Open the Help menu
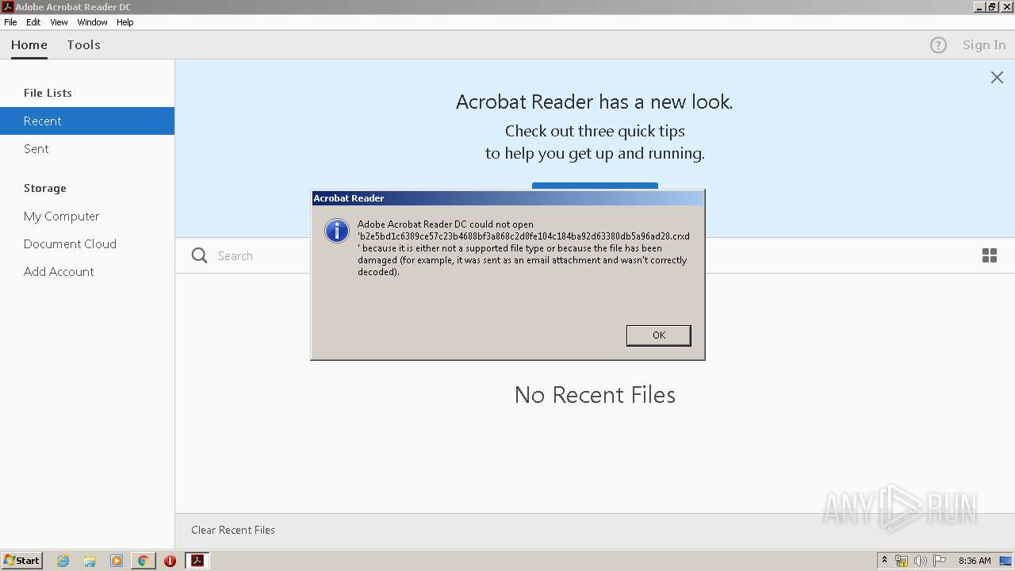 [125, 22]
